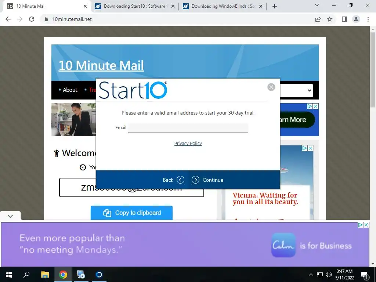The image size is (376, 282).
Task: Reload the current page
Action: pos(32,19)
